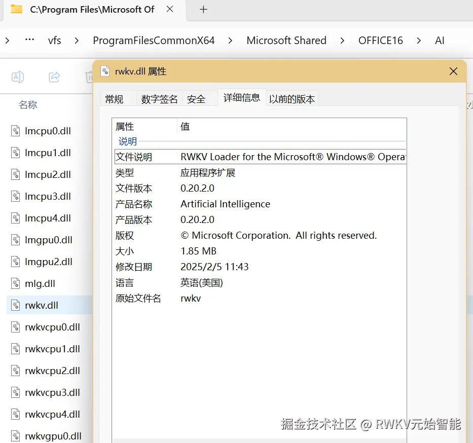Select the Rename icon in the toolbar
This screenshot has height=443, width=473.
[18, 77]
